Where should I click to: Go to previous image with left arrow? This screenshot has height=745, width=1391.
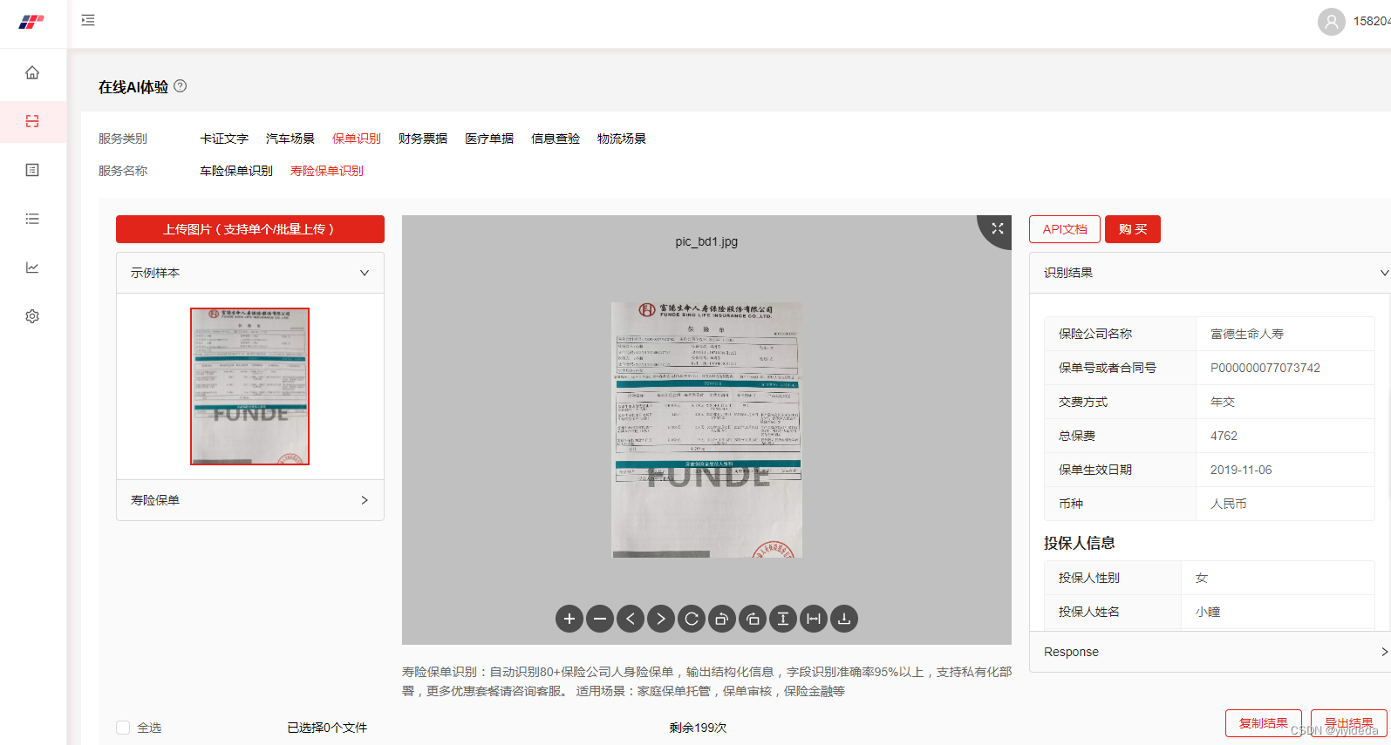[631, 619]
